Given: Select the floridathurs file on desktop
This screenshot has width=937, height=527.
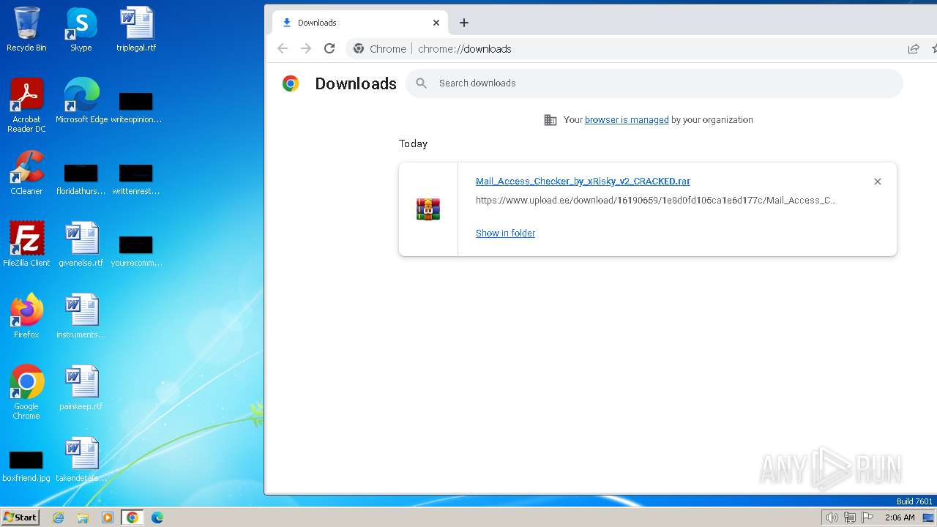Looking at the screenshot, I should click(81, 178).
